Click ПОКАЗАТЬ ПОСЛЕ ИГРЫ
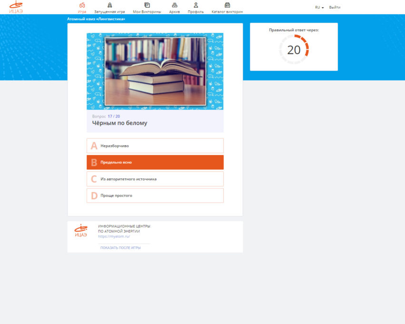405x324 pixels. point(120,248)
